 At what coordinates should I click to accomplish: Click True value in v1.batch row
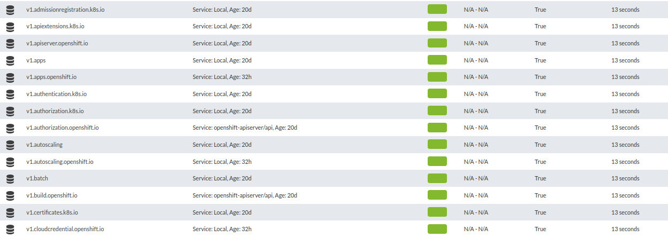(x=541, y=178)
